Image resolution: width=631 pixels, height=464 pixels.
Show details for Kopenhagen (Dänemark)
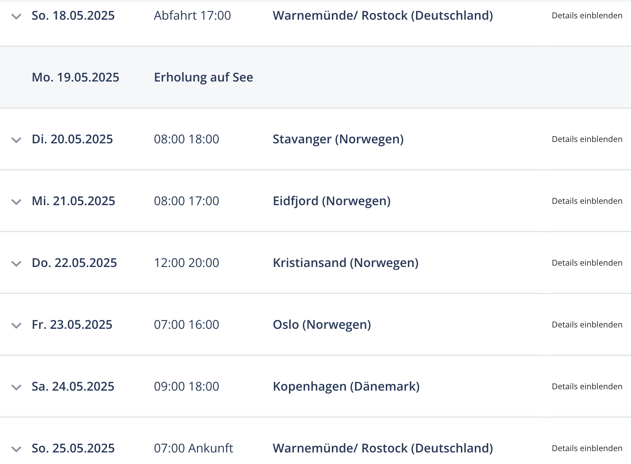click(587, 387)
